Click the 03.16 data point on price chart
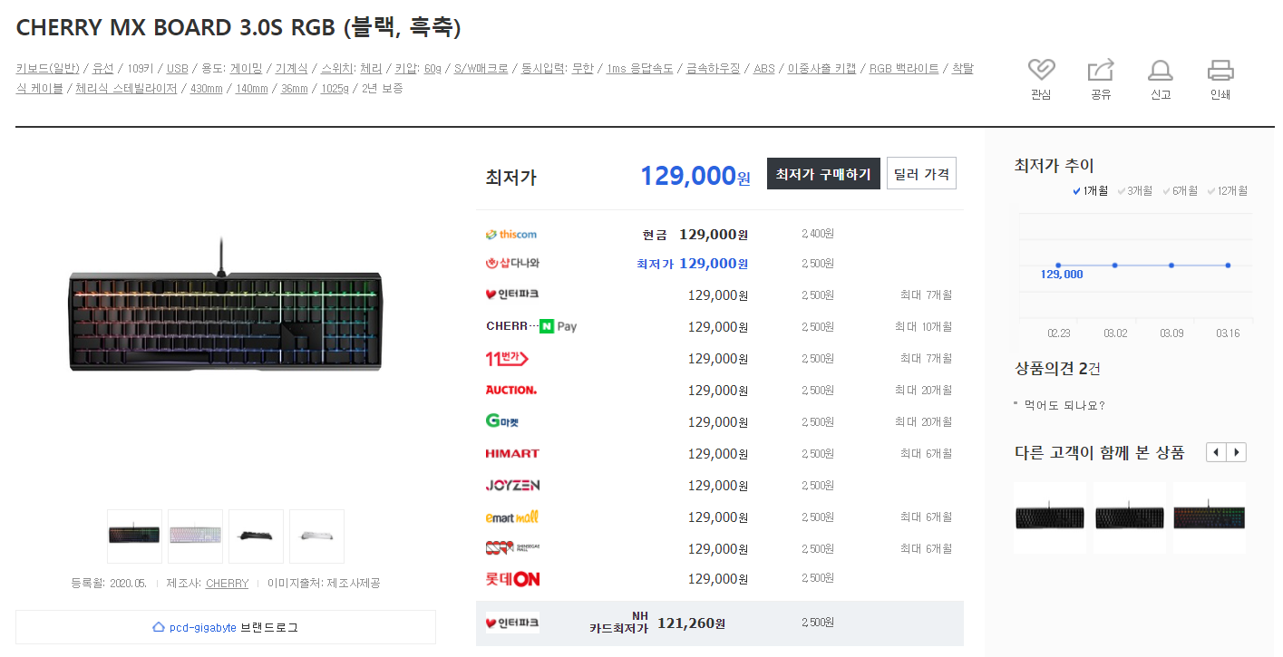 (1228, 266)
